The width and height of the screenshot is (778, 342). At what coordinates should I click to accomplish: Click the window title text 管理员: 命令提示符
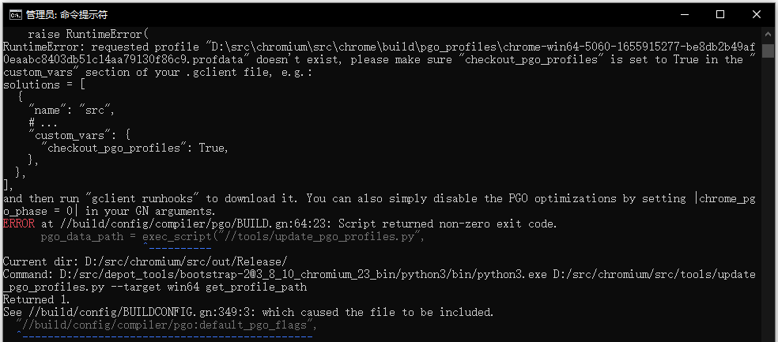[x=66, y=15]
